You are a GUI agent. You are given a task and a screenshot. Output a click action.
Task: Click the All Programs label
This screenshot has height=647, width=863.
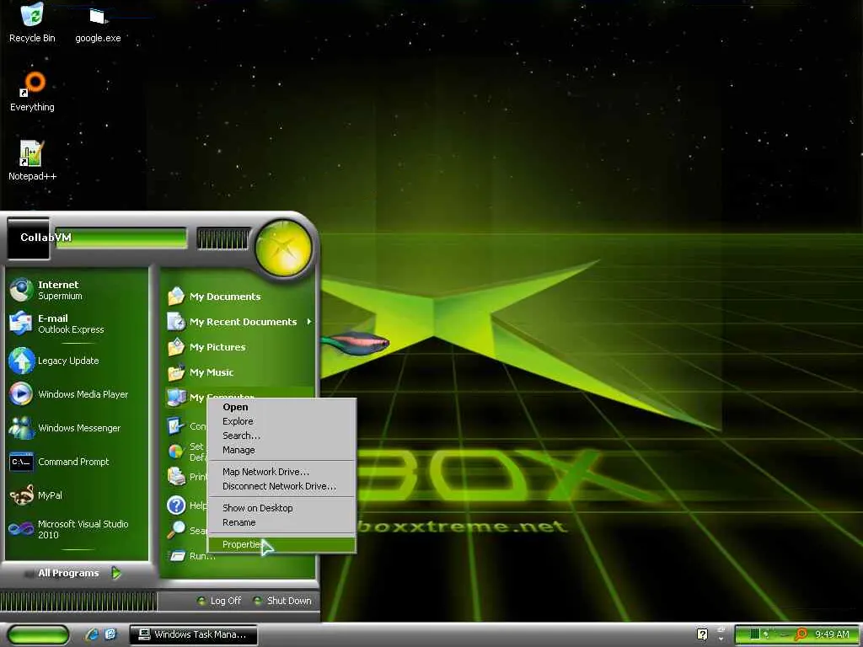pyautogui.click(x=68, y=573)
